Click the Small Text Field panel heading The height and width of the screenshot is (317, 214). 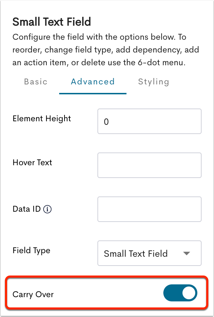pos(52,22)
